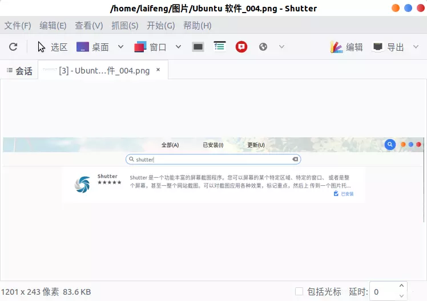Expand the 导出 dropdown arrow
The height and width of the screenshot is (301, 427).
pyautogui.click(x=416, y=47)
